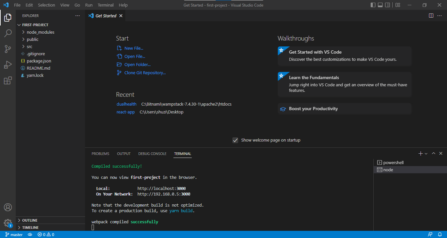Select the TERMINAL panel tab
Image resolution: width=447 pixels, height=238 pixels.
pos(183,154)
